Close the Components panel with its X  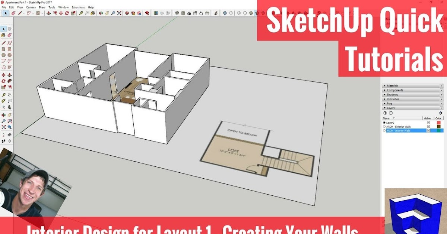441,90
